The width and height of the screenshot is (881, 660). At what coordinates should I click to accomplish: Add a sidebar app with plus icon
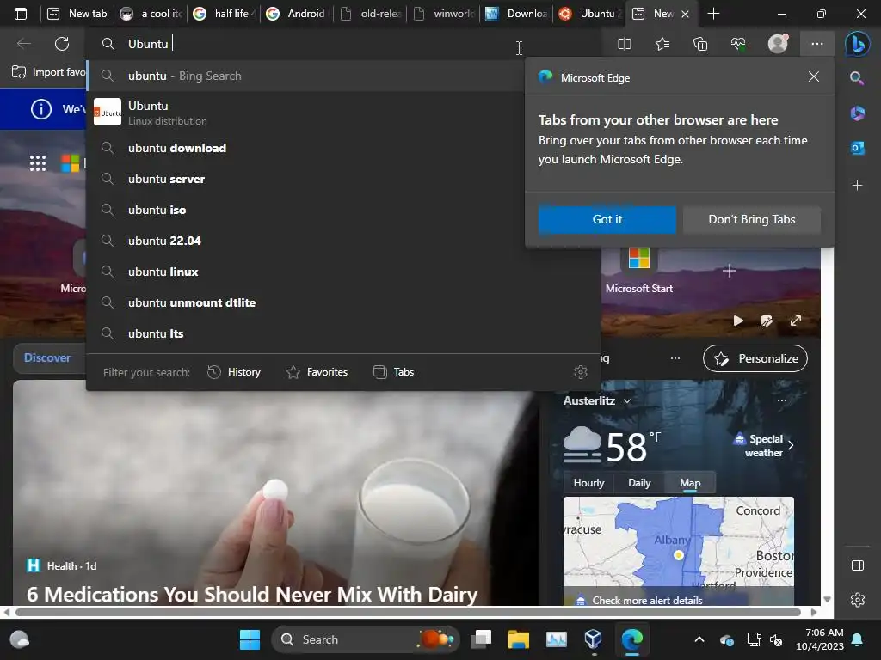858,186
